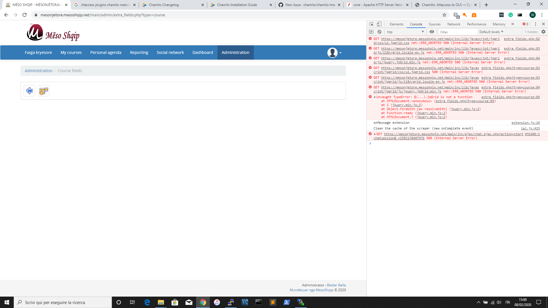Viewport: 548px width, 308px height.
Task: Open the Bledar Balla administrator link
Action: point(336,285)
